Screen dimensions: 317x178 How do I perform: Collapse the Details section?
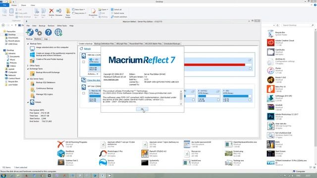28,102
